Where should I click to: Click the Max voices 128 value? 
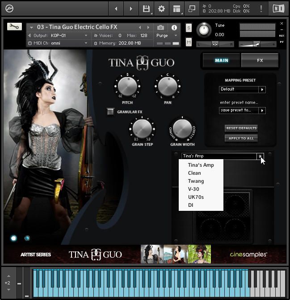[143, 36]
